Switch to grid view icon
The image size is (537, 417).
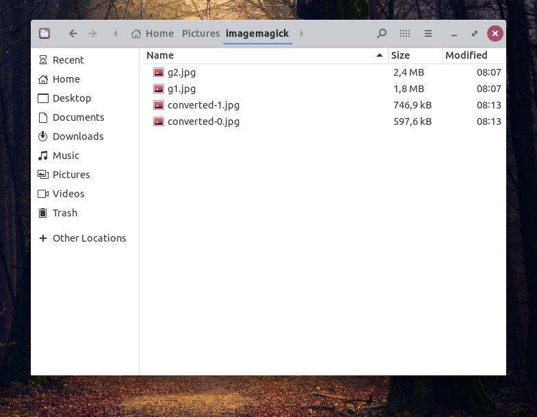(x=405, y=33)
